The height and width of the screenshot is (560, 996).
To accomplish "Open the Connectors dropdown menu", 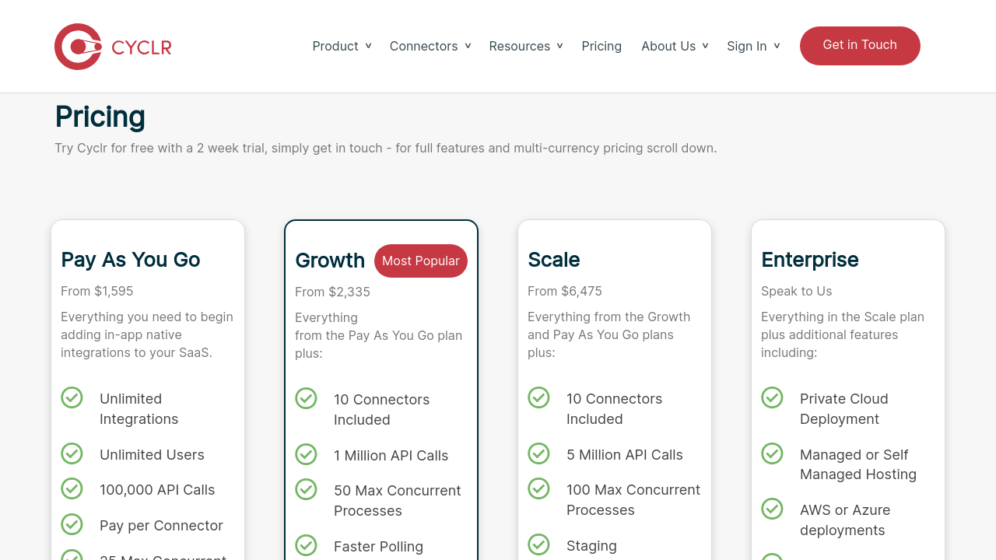I will coord(430,46).
